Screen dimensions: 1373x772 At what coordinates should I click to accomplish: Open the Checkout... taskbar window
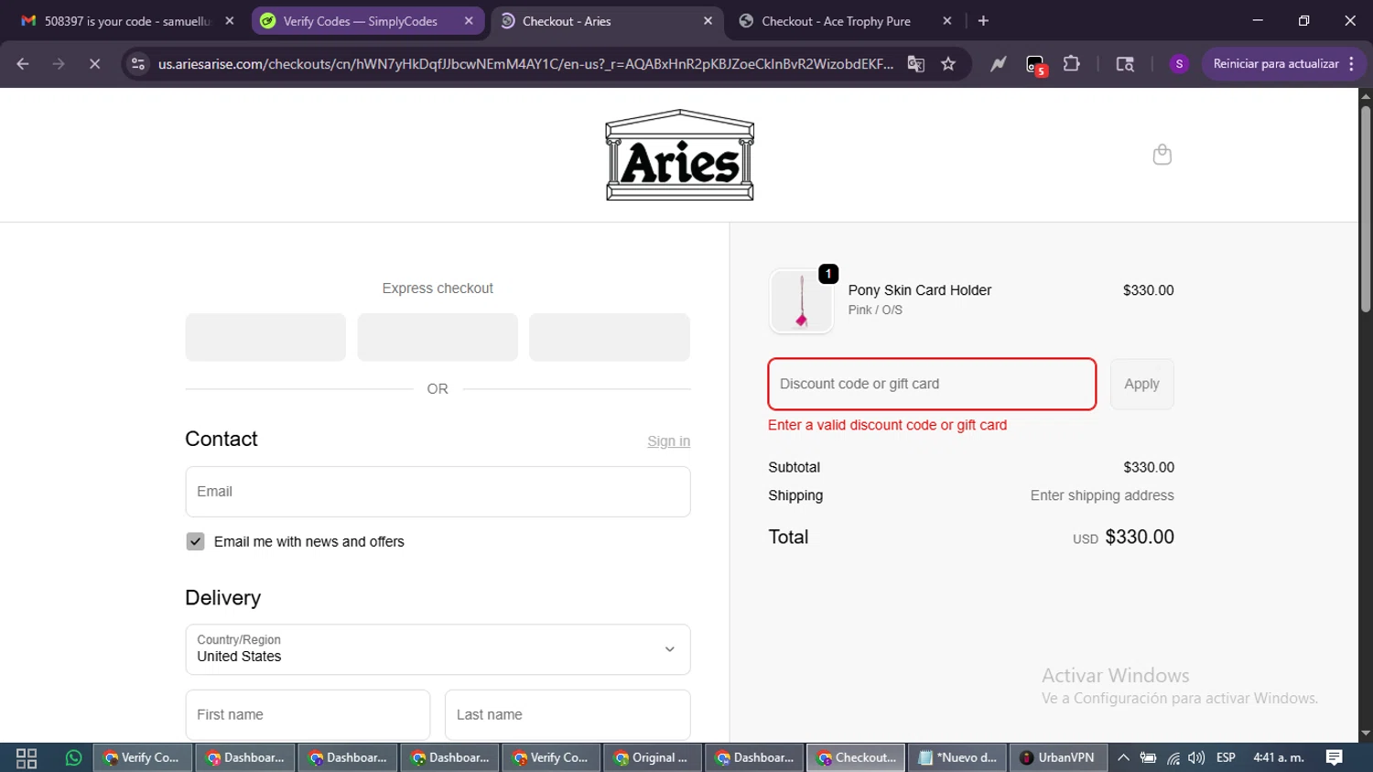[x=856, y=757]
